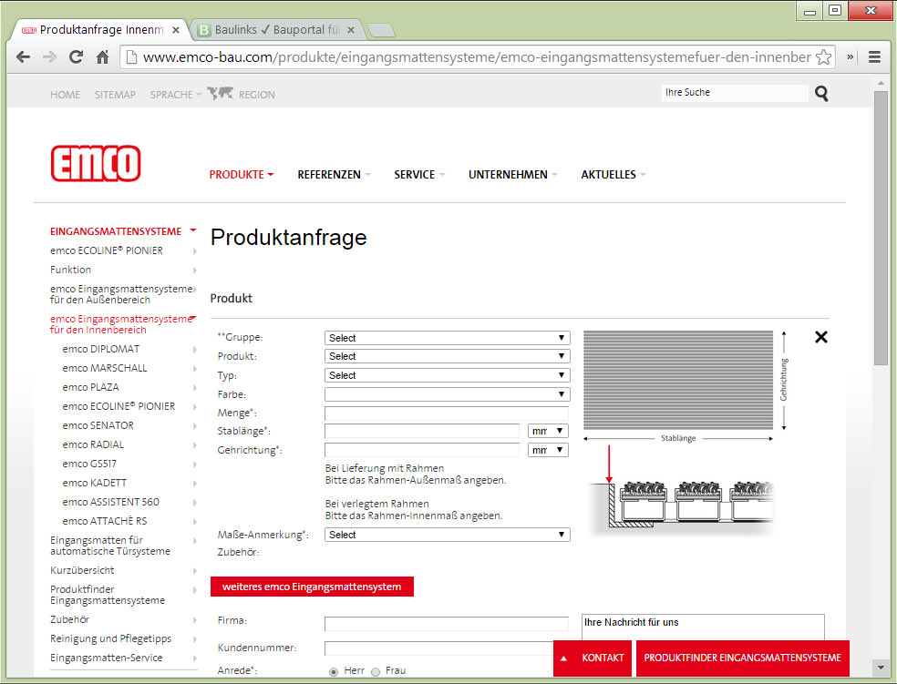
Task: Open a new browser tab
Action: pos(380,30)
